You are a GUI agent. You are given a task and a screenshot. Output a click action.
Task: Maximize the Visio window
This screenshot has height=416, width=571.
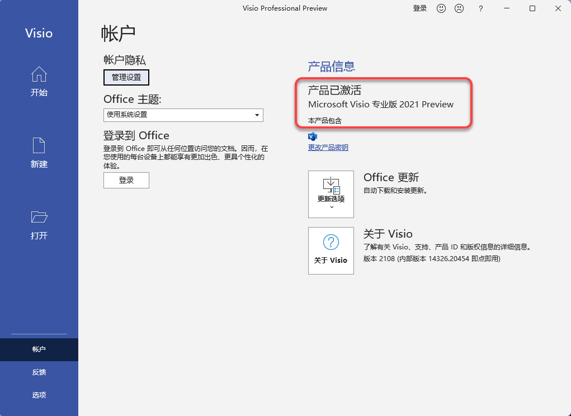point(532,8)
